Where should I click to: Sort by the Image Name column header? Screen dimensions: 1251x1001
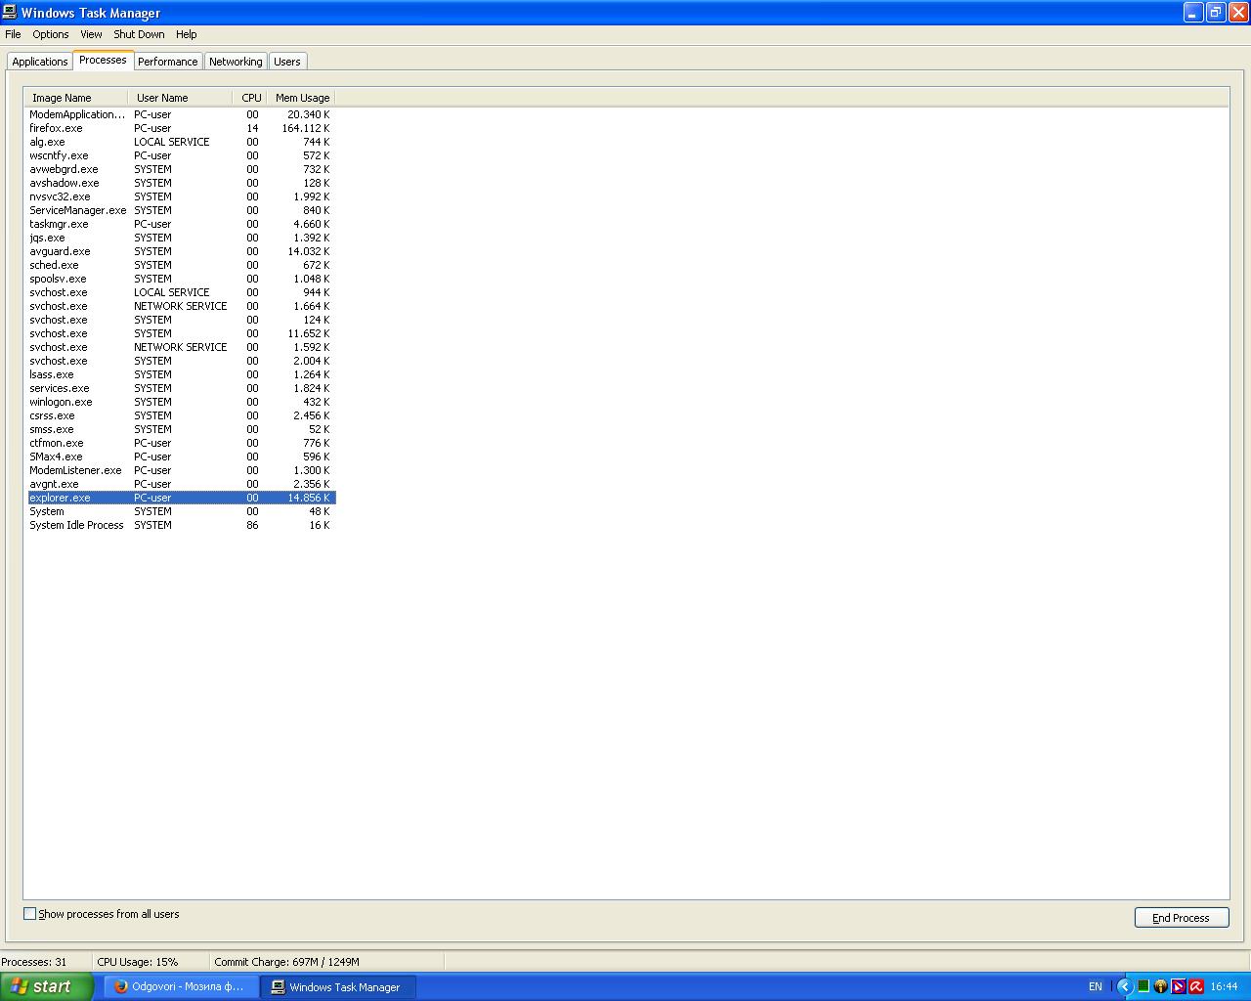tap(76, 98)
